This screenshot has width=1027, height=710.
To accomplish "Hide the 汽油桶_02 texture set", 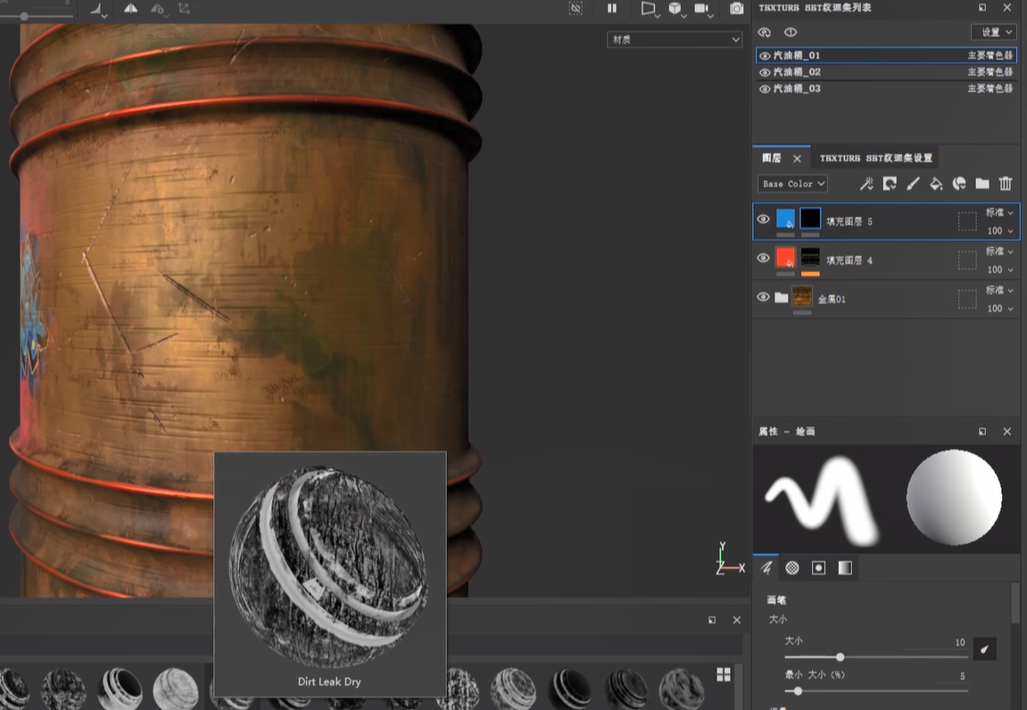I will point(765,72).
